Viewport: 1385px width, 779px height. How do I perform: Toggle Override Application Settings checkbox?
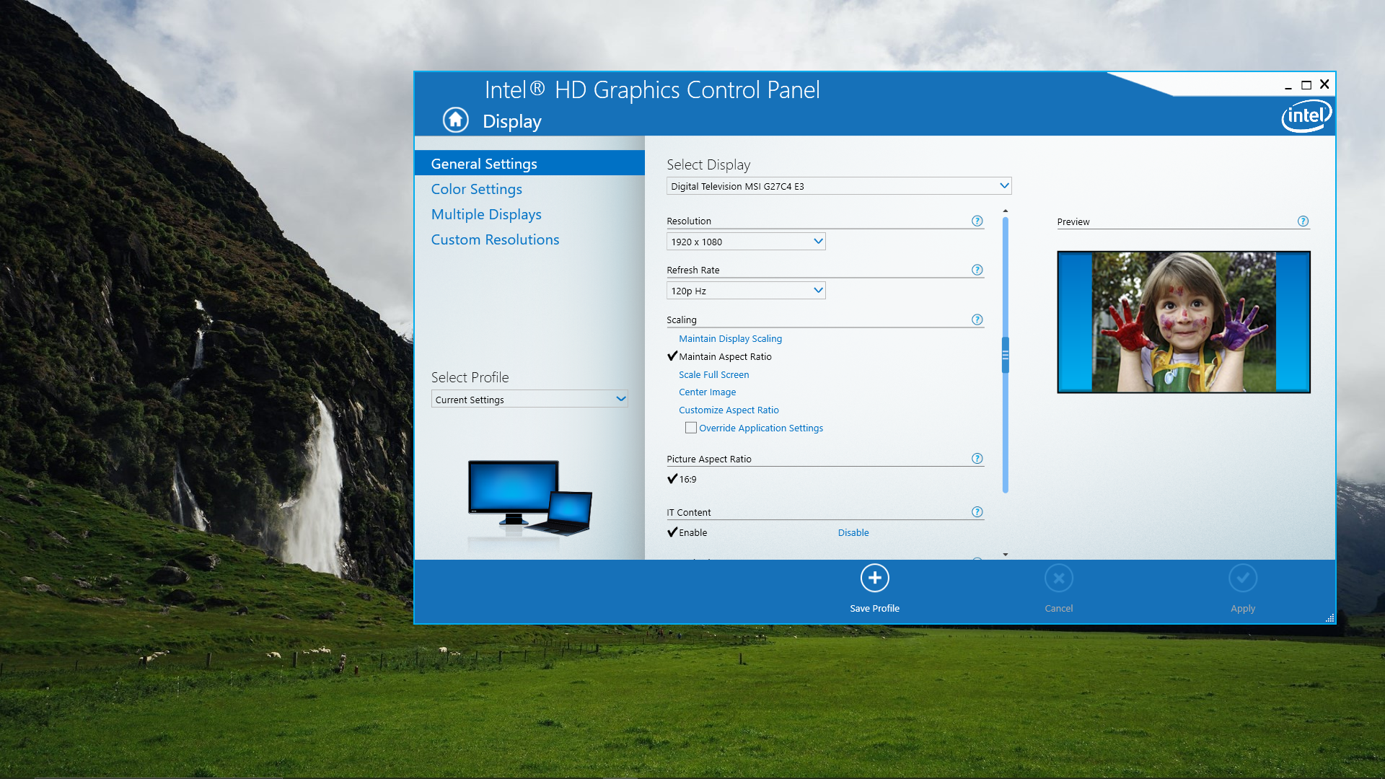tap(690, 428)
